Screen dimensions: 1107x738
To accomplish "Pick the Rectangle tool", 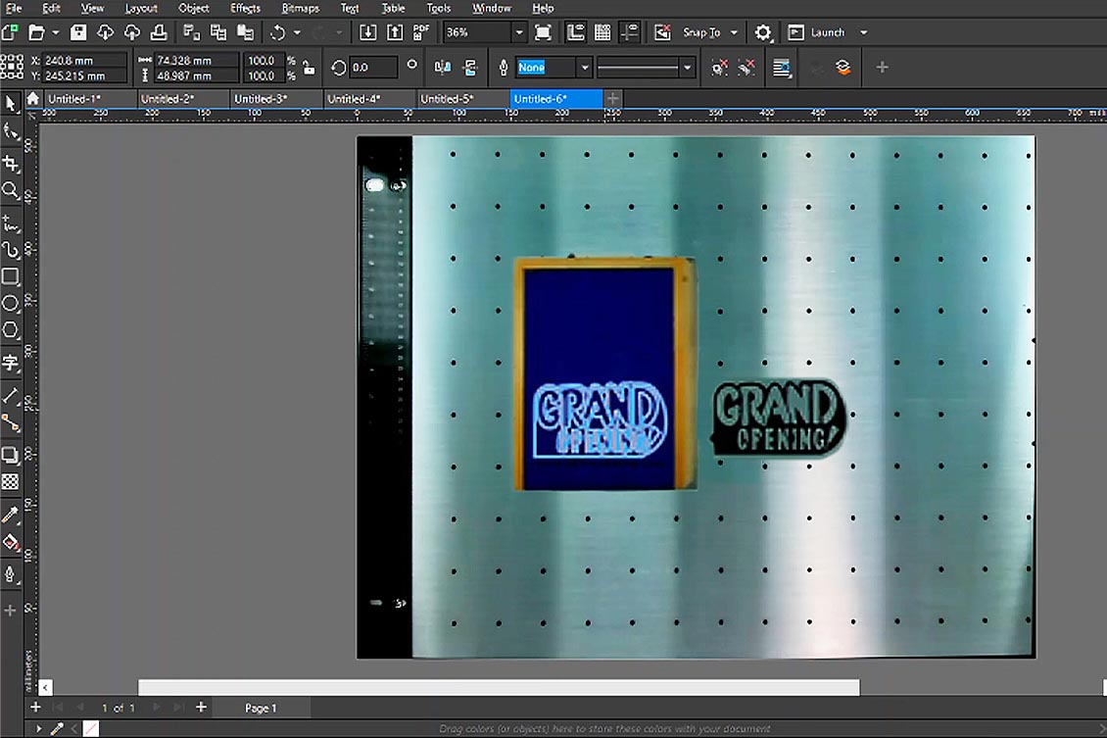I will click(11, 276).
